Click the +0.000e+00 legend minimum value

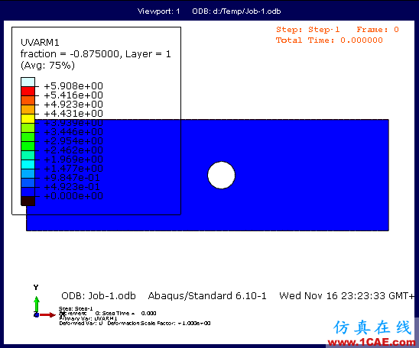pos(73,196)
